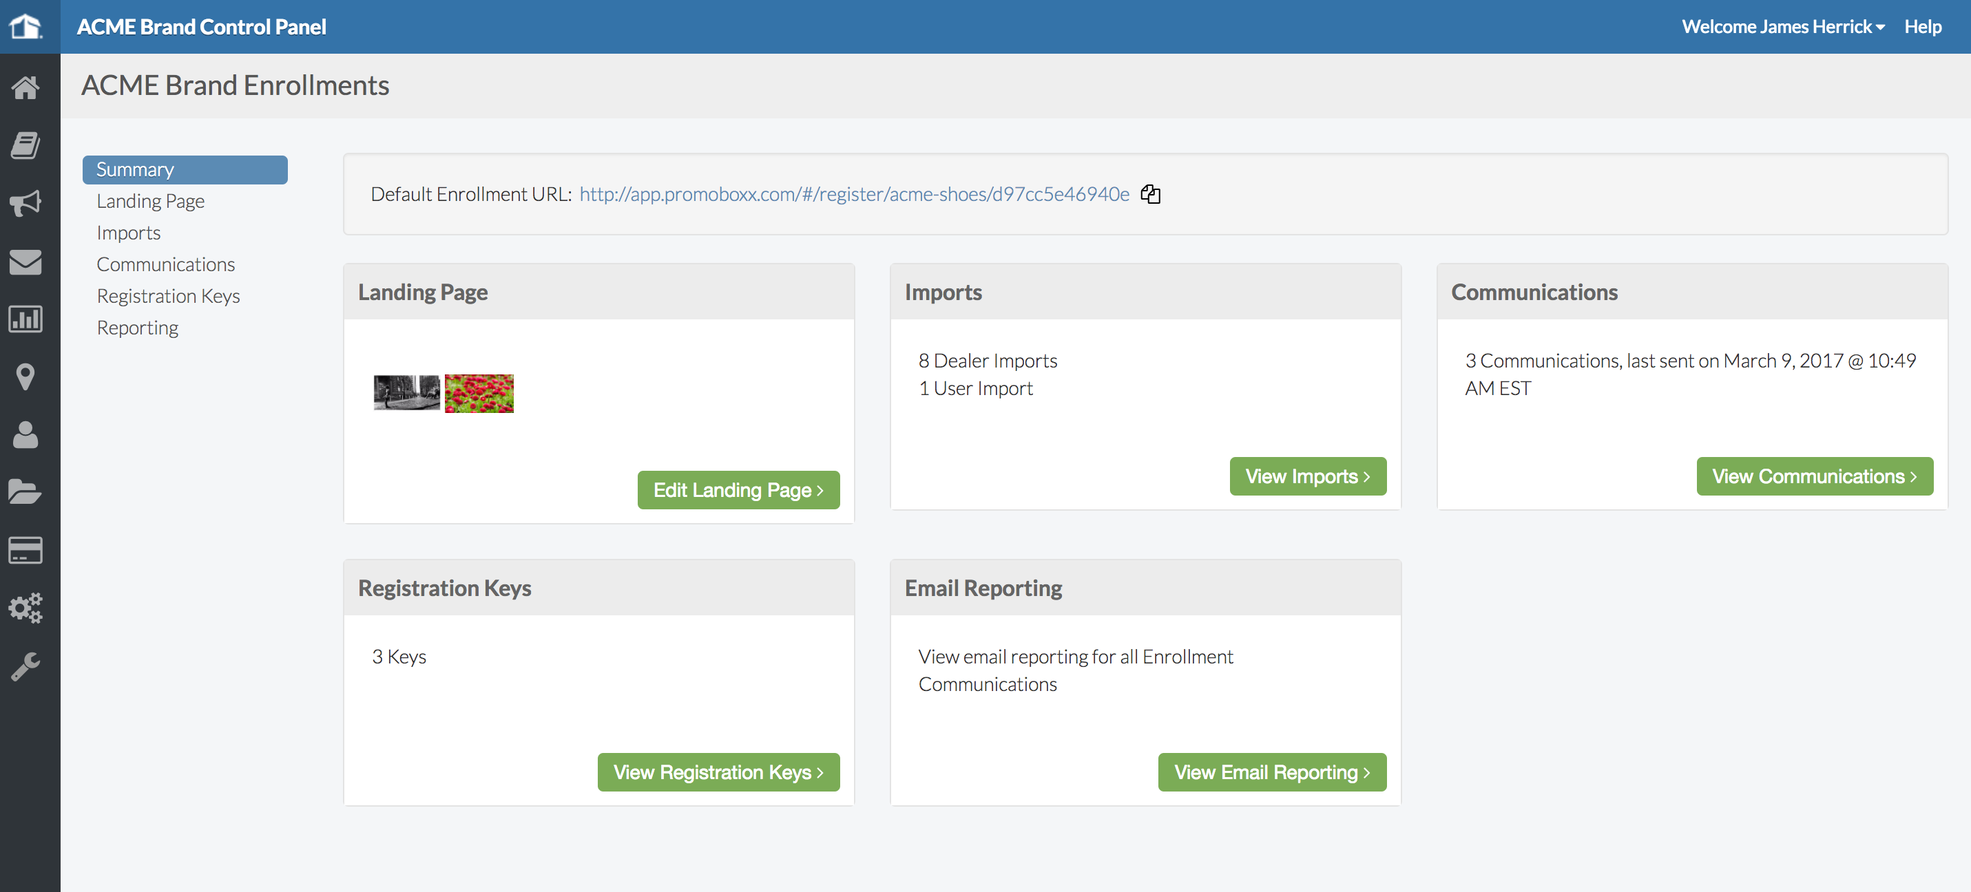Click the wrench tools icon

(25, 666)
